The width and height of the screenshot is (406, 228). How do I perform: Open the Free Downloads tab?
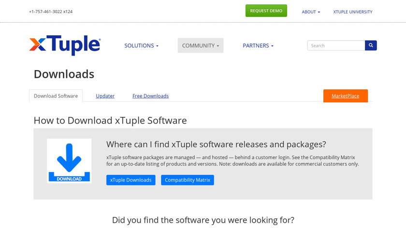click(150, 96)
